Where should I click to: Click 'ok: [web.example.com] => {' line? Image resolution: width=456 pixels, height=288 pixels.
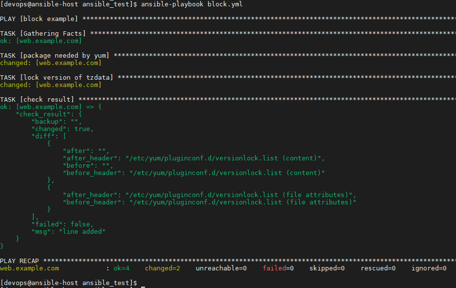tap(51, 107)
